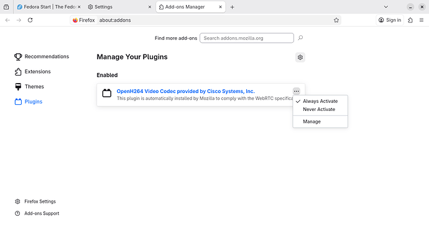Viewport: 429px width, 230px height.
Task: Click the OpenH264 plugin description text
Action: (205, 99)
